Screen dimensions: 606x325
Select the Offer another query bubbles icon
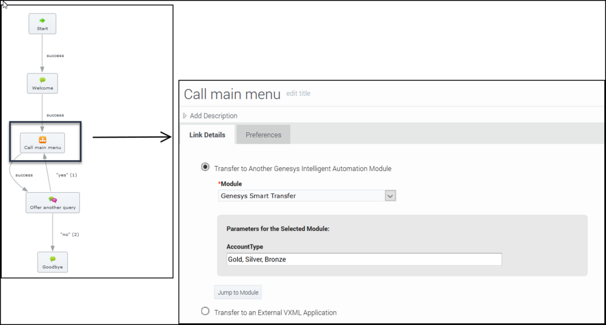(x=53, y=199)
